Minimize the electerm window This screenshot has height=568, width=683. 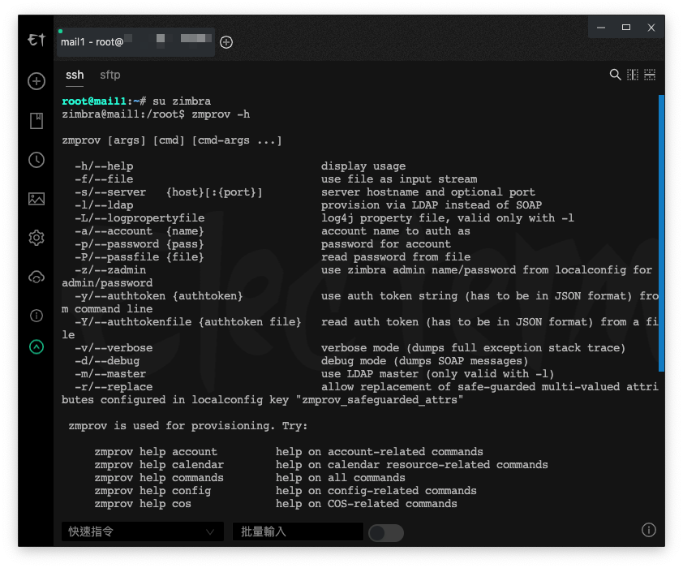coord(601,28)
